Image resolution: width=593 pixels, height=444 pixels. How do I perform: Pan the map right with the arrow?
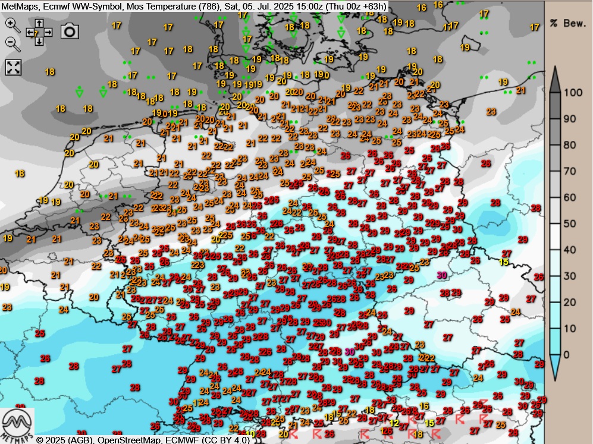(x=48, y=32)
